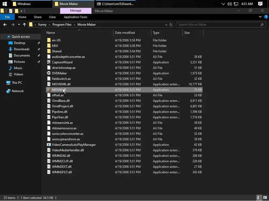Click the volume speaker tray icon
Viewport: 269px width, 201px height.
tap(229, 4)
